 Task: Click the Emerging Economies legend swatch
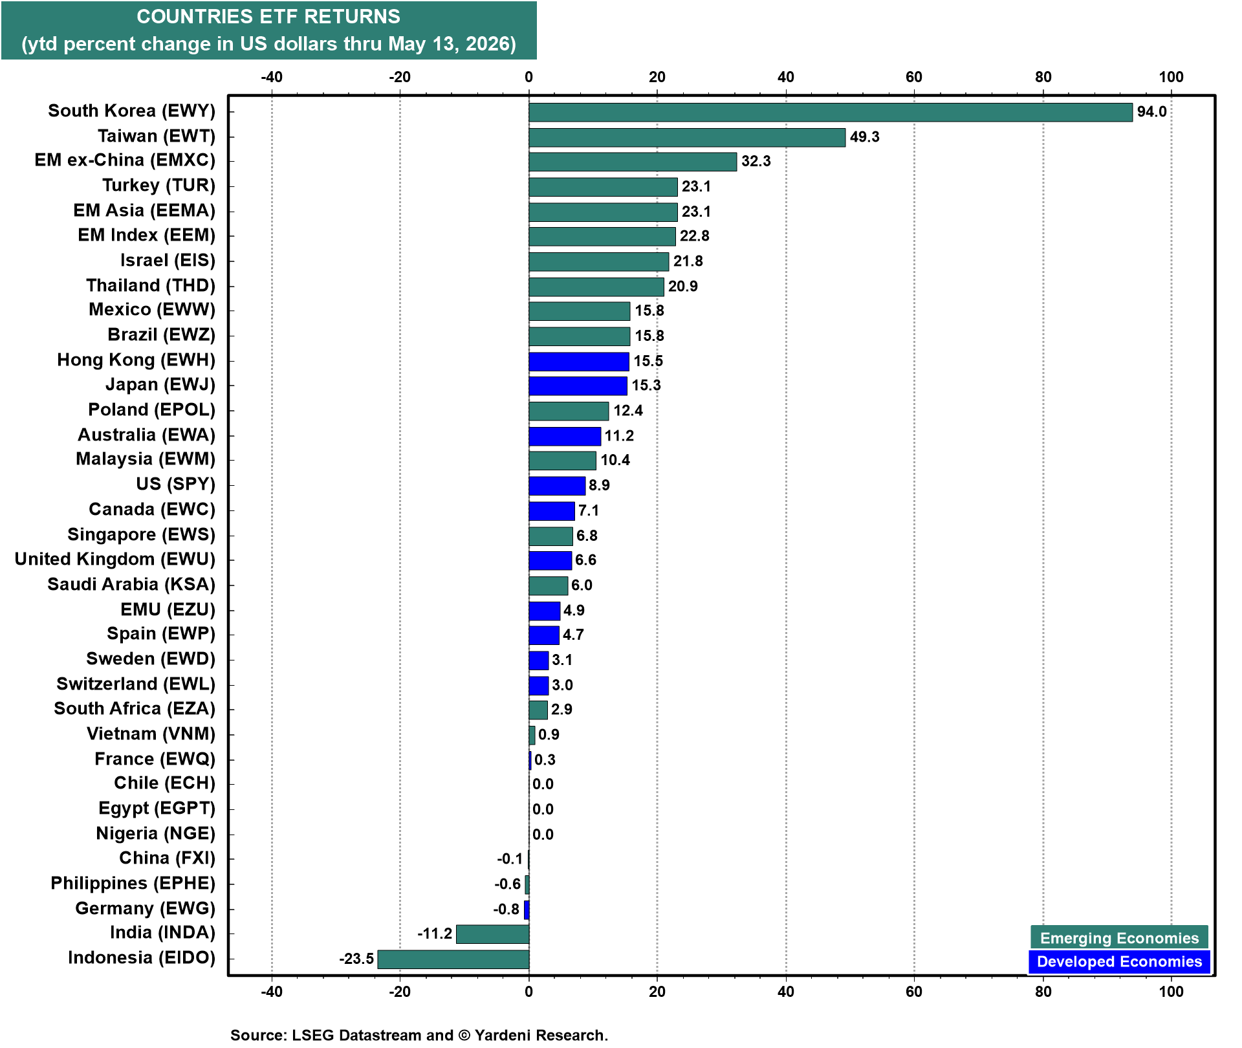click(1120, 937)
